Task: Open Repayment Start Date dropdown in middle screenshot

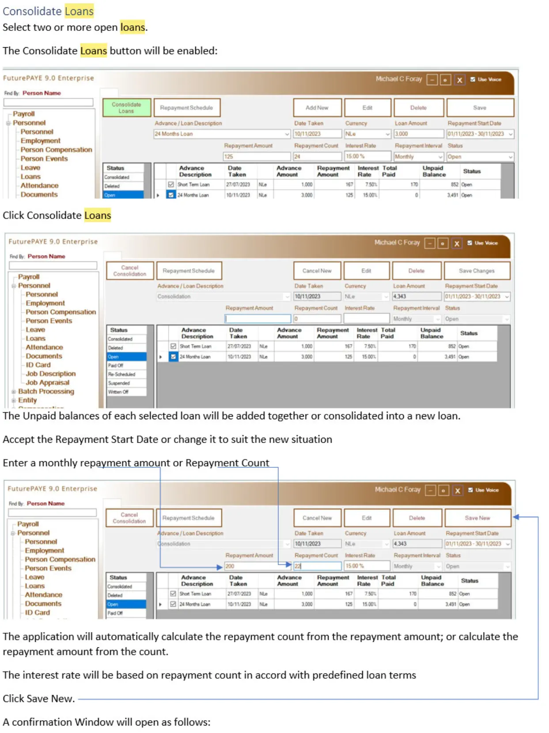Action: coord(507,297)
